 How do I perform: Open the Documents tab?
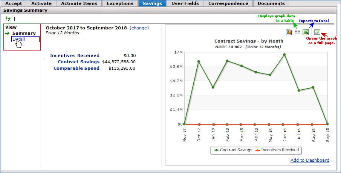click(271, 3)
